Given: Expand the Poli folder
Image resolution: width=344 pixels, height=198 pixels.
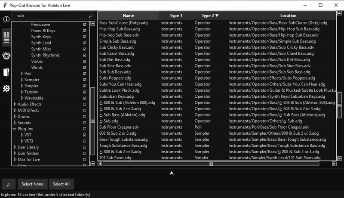Looking at the screenshot, I should point(22,74).
